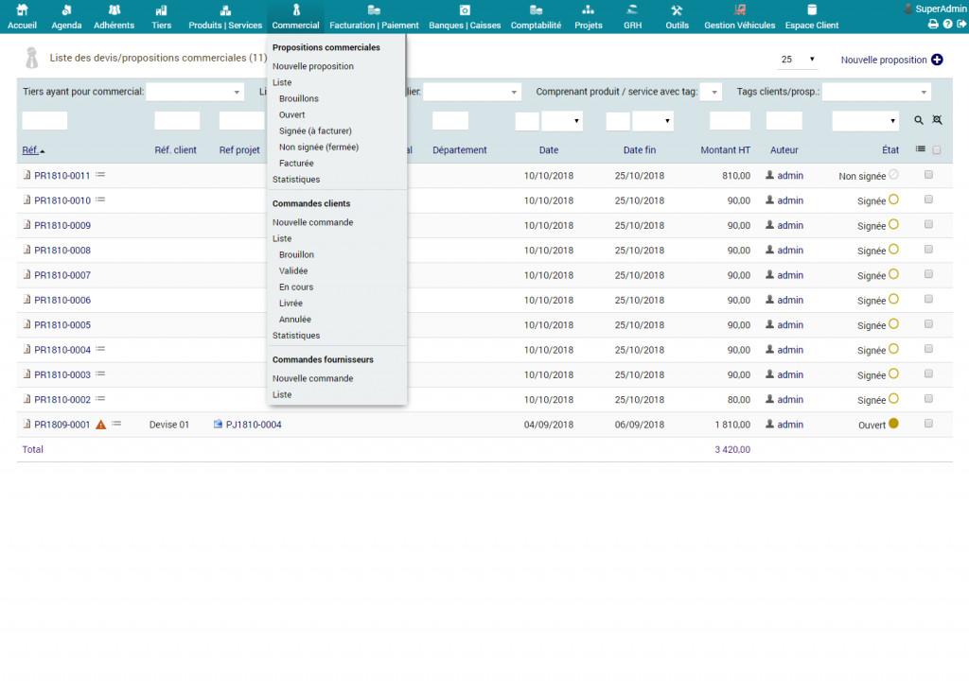
Task: Click the Montant HT filter input field
Action: pos(730,121)
